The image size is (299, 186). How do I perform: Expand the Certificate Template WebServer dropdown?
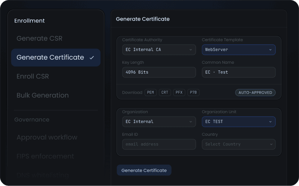click(x=239, y=49)
